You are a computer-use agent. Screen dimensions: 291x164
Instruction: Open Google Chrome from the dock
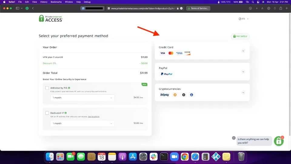coord(185,157)
